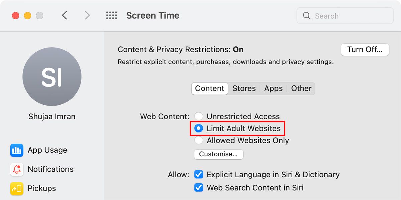
Task: Click the magnifying glass search icon
Action: click(x=307, y=16)
